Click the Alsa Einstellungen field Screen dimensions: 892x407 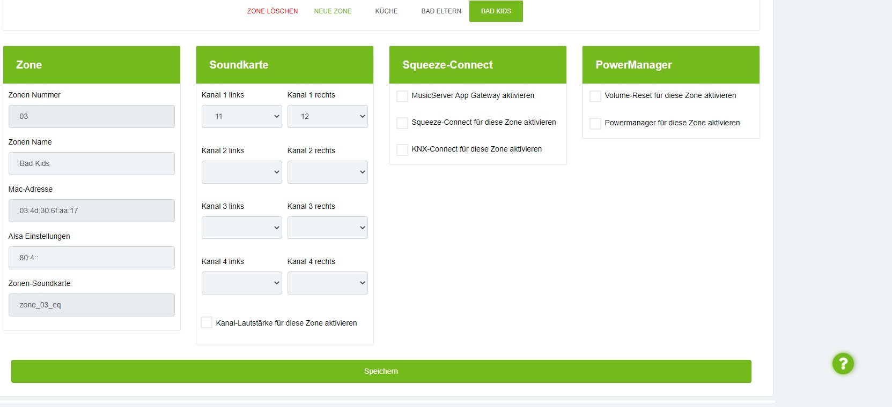click(x=92, y=258)
